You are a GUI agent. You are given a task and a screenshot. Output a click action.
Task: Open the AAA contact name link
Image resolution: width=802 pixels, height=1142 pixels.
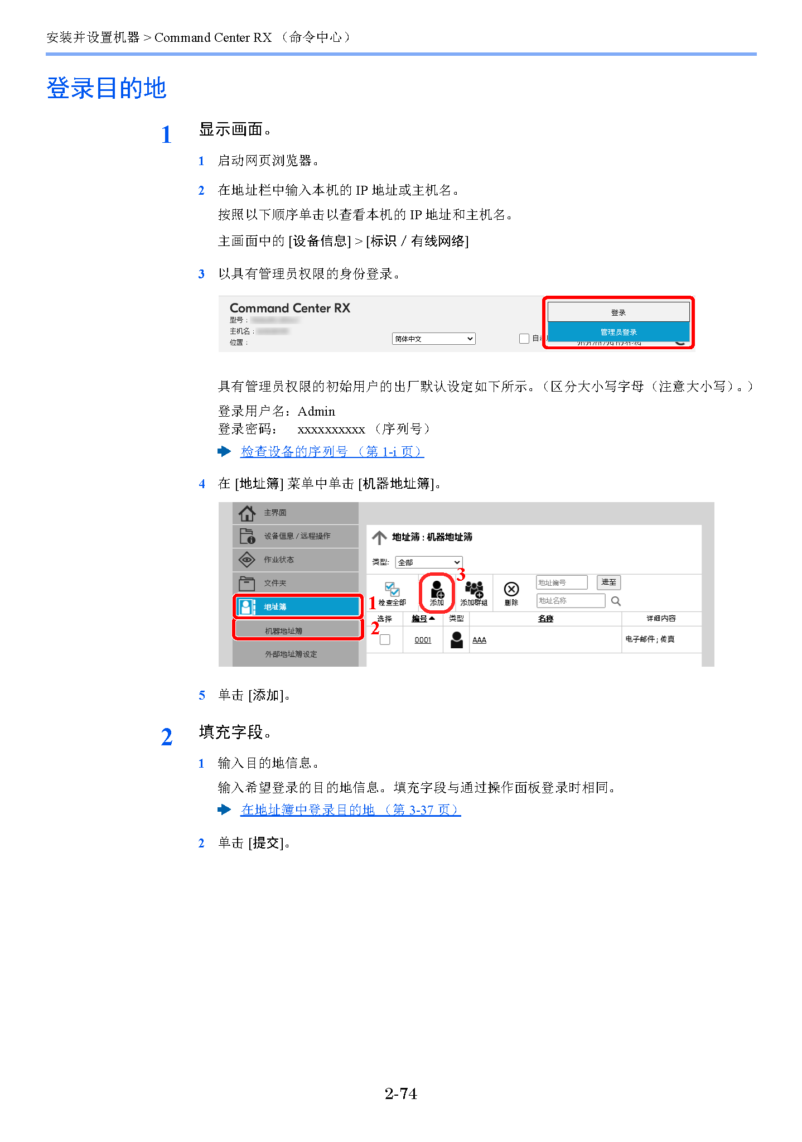[479, 640]
